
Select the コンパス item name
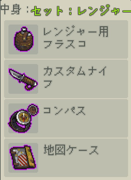[x=64, y=111]
